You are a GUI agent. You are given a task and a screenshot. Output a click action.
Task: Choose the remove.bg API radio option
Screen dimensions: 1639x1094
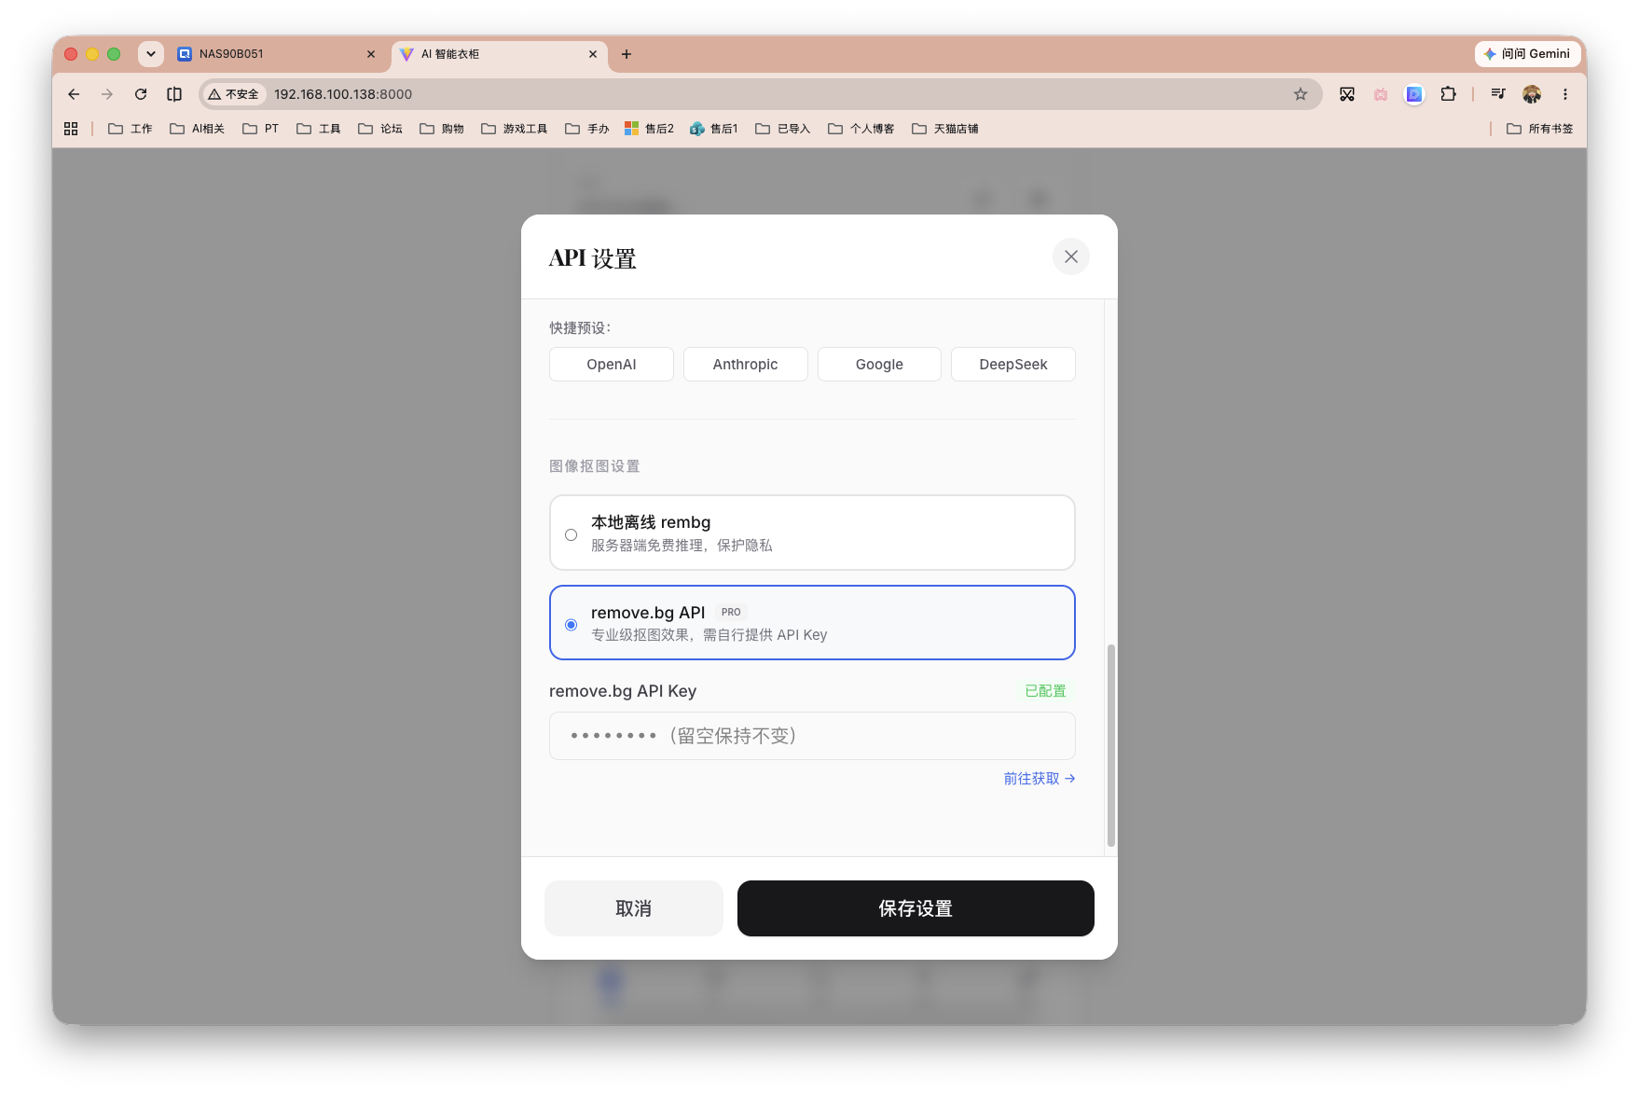[571, 625]
